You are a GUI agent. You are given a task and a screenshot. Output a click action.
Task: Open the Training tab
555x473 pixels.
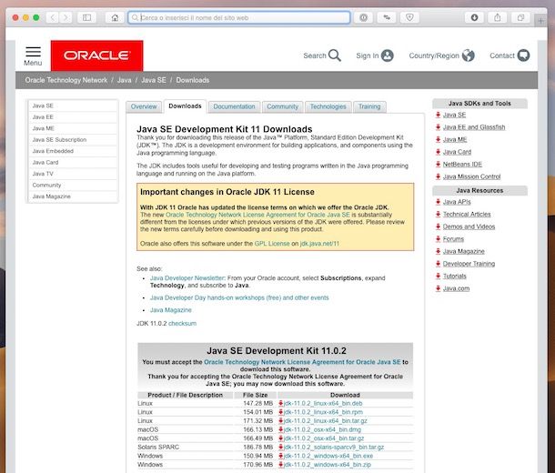pos(369,106)
